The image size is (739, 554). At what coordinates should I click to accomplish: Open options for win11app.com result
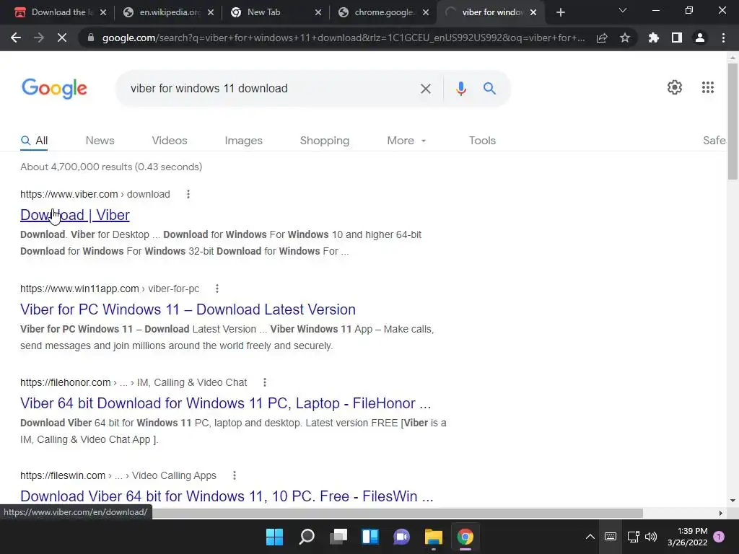(x=217, y=289)
